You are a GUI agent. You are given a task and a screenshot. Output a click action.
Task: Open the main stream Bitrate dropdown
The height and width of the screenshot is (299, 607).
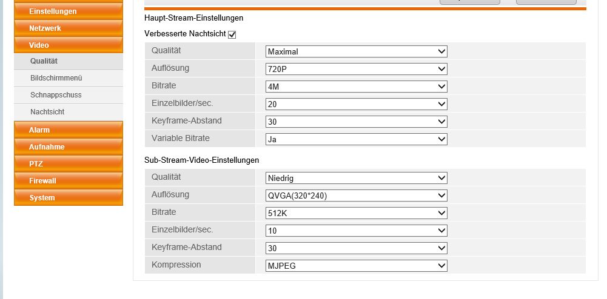[356, 87]
